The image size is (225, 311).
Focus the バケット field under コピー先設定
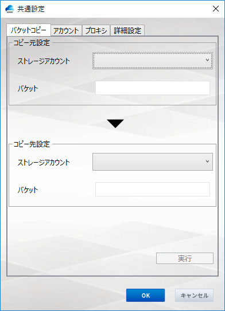tap(153, 190)
